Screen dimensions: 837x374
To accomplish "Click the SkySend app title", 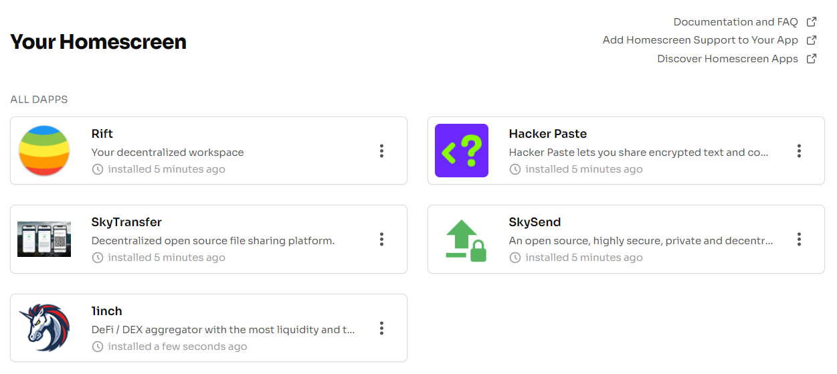I will (535, 222).
